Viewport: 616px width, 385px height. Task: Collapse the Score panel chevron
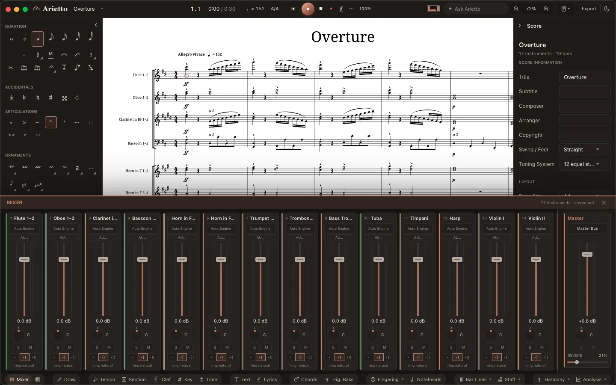point(520,26)
